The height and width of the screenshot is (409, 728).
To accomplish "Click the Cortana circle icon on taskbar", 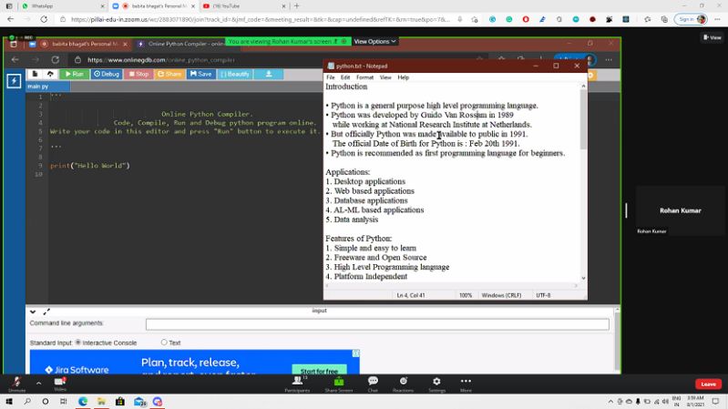I will (45, 402).
